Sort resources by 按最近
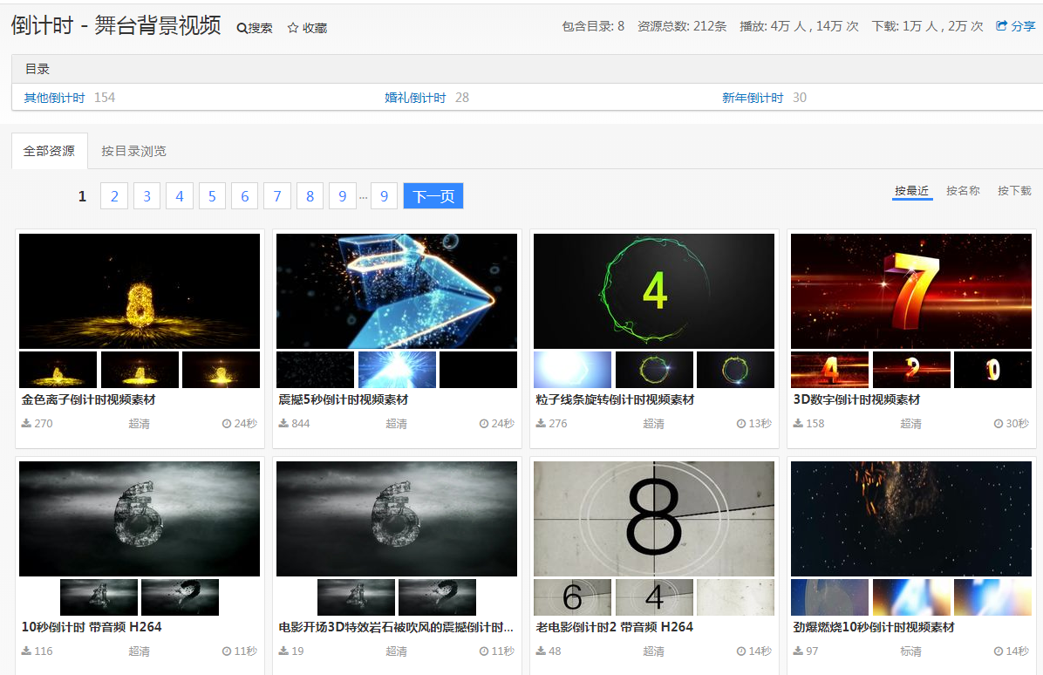The width and height of the screenshot is (1043, 675). (x=912, y=191)
